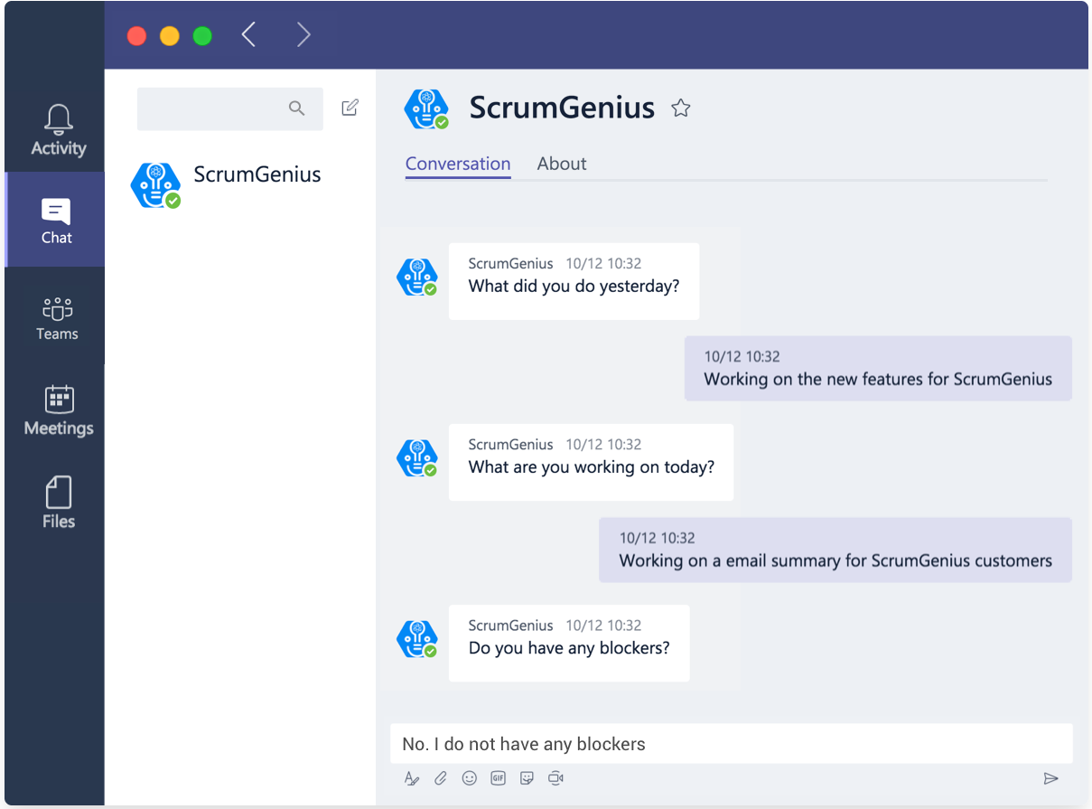Screen dimensions: 1092x809
Task: Toggle the star to favorite ScrumGenius
Action: pos(680,108)
